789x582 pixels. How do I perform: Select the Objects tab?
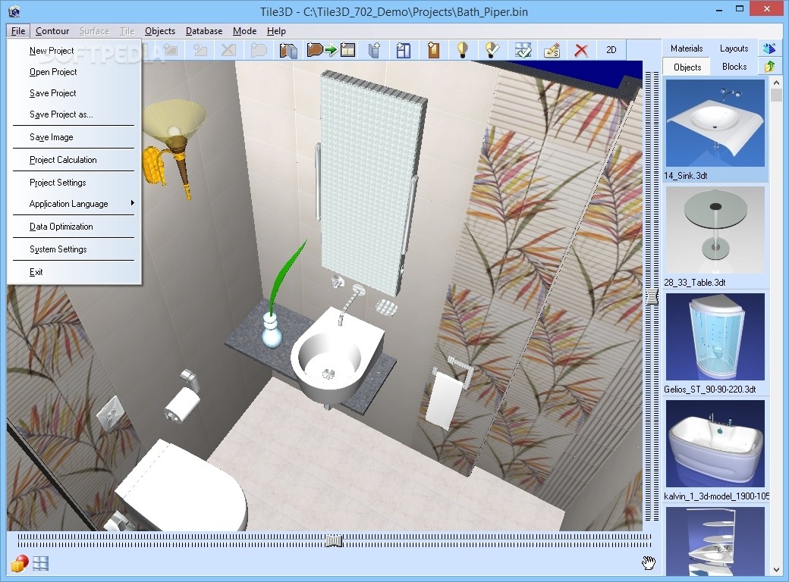coord(687,67)
